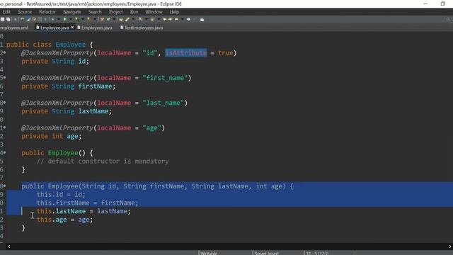
Task: Click the Pin Editor icon
Action: pyautogui.click(x=202, y=19)
